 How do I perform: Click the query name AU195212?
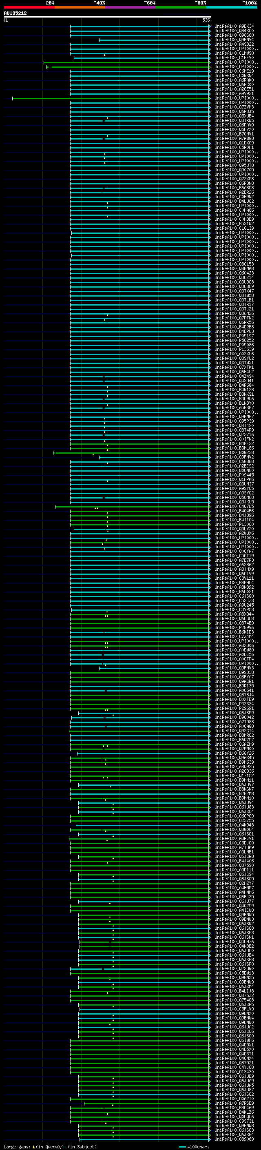tap(15, 13)
